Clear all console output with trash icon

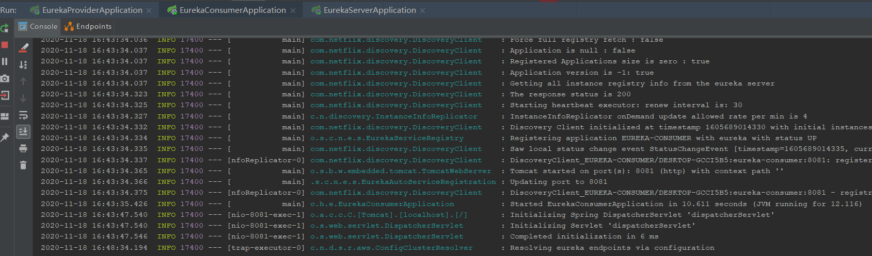(x=23, y=165)
